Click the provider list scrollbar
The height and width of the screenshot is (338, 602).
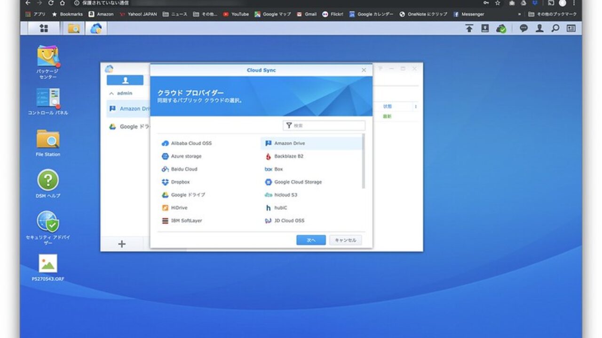pyautogui.click(x=363, y=161)
